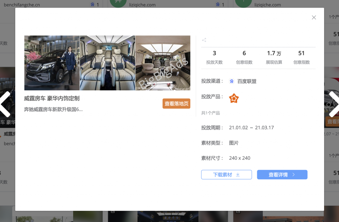This screenshot has height=222, width=339.
Task: Click the 创意指数 stat label in the dialog
Action: [x=301, y=62]
